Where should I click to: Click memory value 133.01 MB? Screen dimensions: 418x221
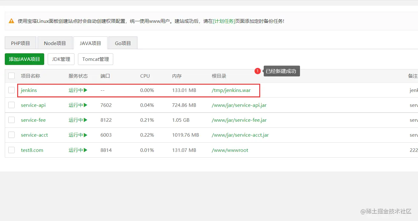184,90
